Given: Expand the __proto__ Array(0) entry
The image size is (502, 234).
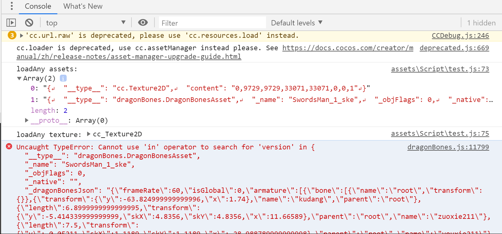Looking at the screenshot, I should 27,120.
